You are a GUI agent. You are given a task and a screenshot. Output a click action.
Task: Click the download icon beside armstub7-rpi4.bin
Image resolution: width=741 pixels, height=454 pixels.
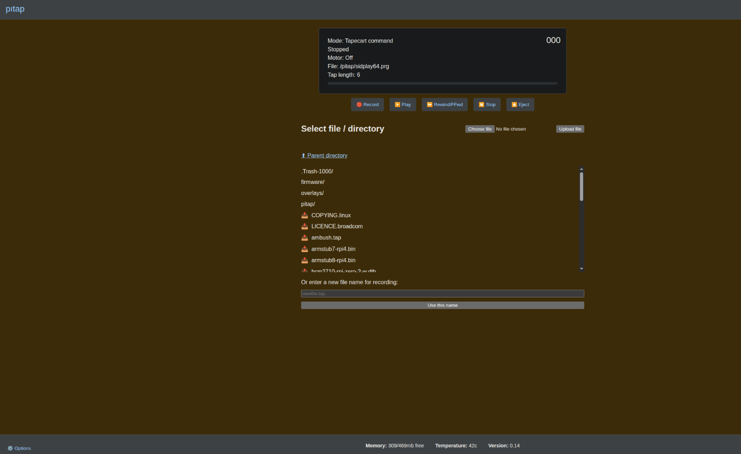click(x=305, y=249)
